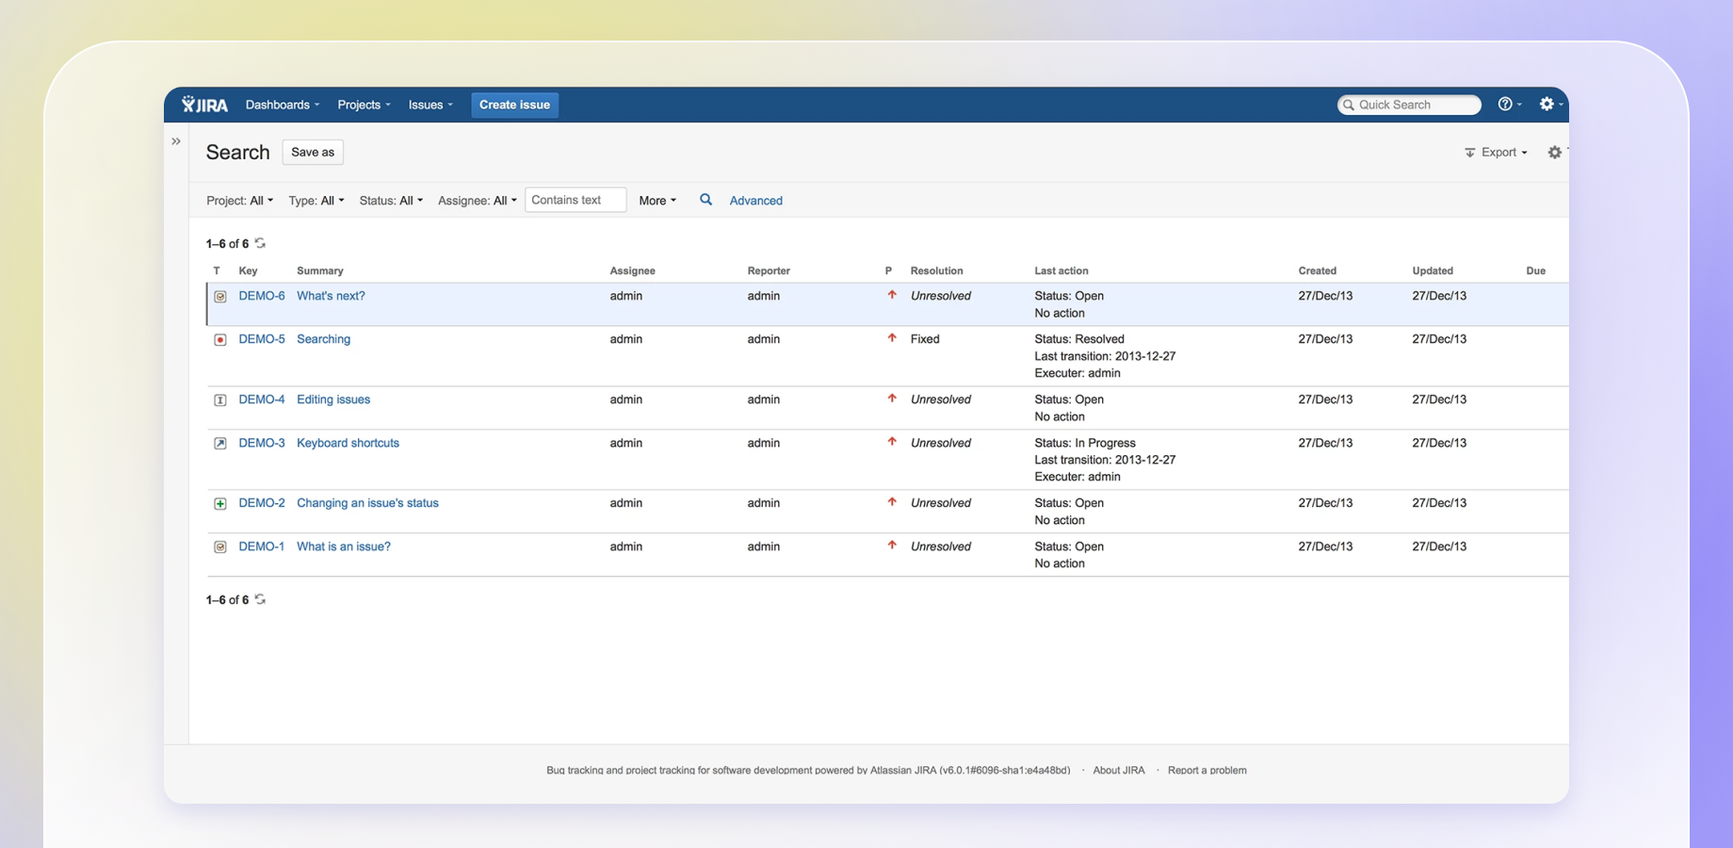This screenshot has height=848, width=1733.
Task: Click priority arrow for DEMO-1
Action: [892, 546]
